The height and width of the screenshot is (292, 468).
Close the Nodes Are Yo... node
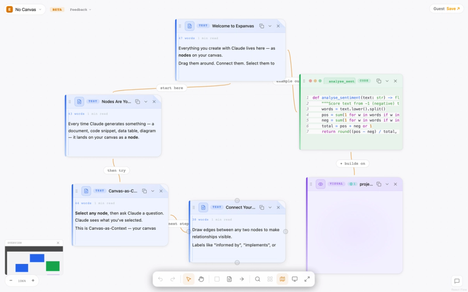click(x=154, y=102)
